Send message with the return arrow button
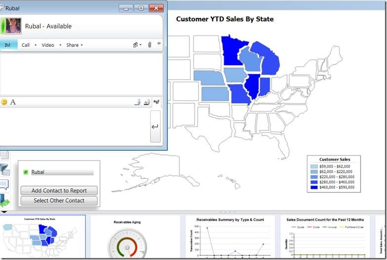The width and height of the screenshot is (387, 260). (x=155, y=126)
